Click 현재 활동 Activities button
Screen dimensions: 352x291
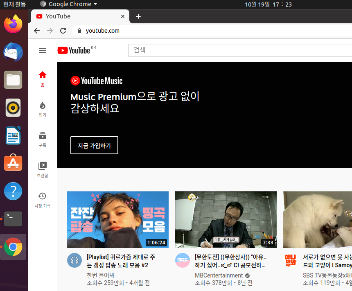(15, 4)
